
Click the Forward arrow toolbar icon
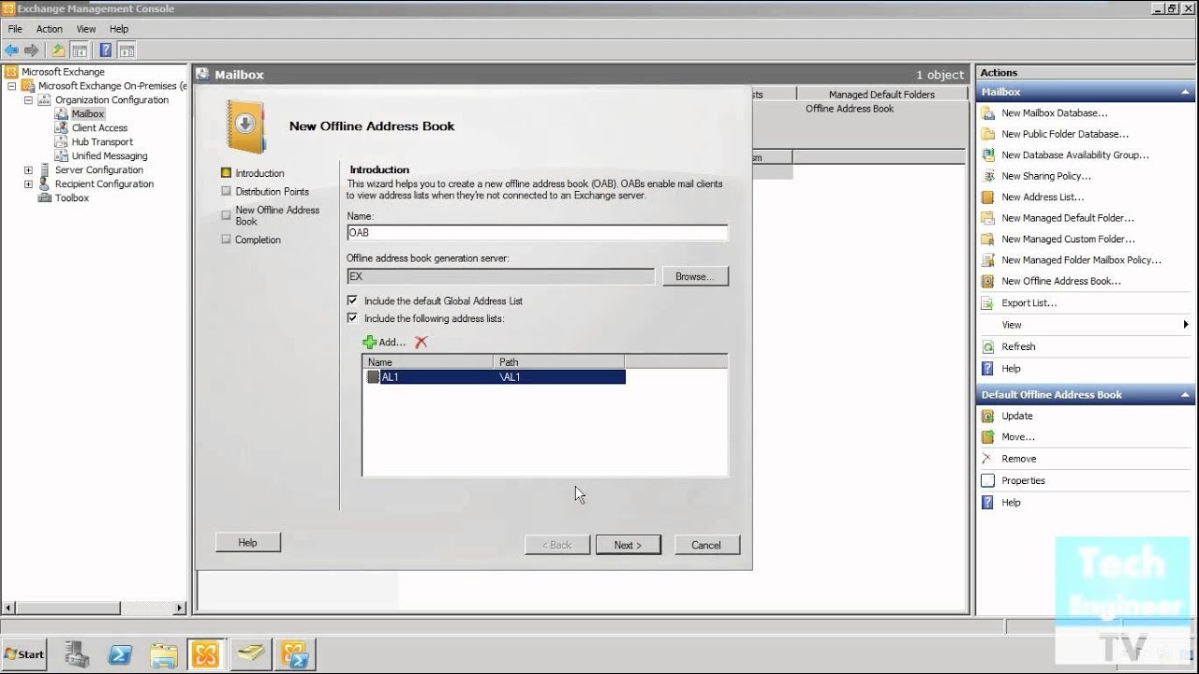(x=32, y=51)
